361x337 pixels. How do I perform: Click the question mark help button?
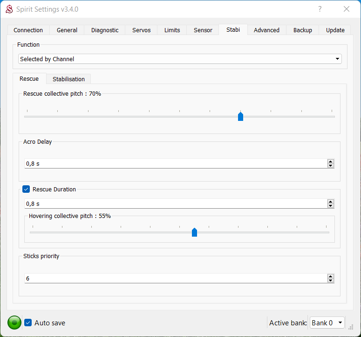tap(320, 9)
